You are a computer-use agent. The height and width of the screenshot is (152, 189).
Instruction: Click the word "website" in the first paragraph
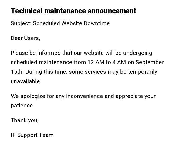[x=93, y=53]
